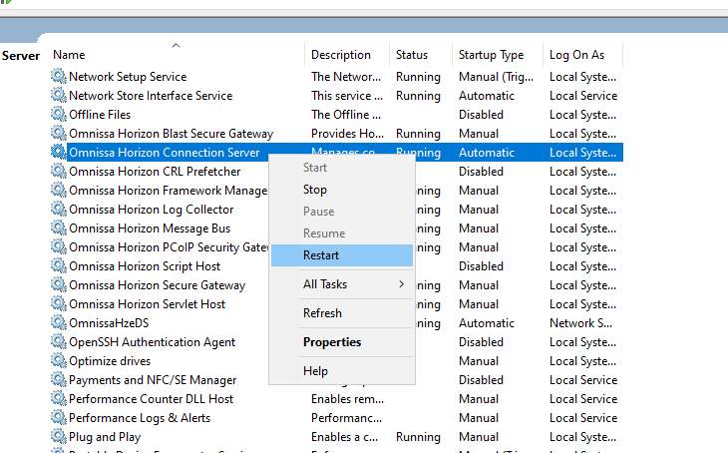Click gear icon of Omnissa Horizon Script Host

click(x=59, y=265)
